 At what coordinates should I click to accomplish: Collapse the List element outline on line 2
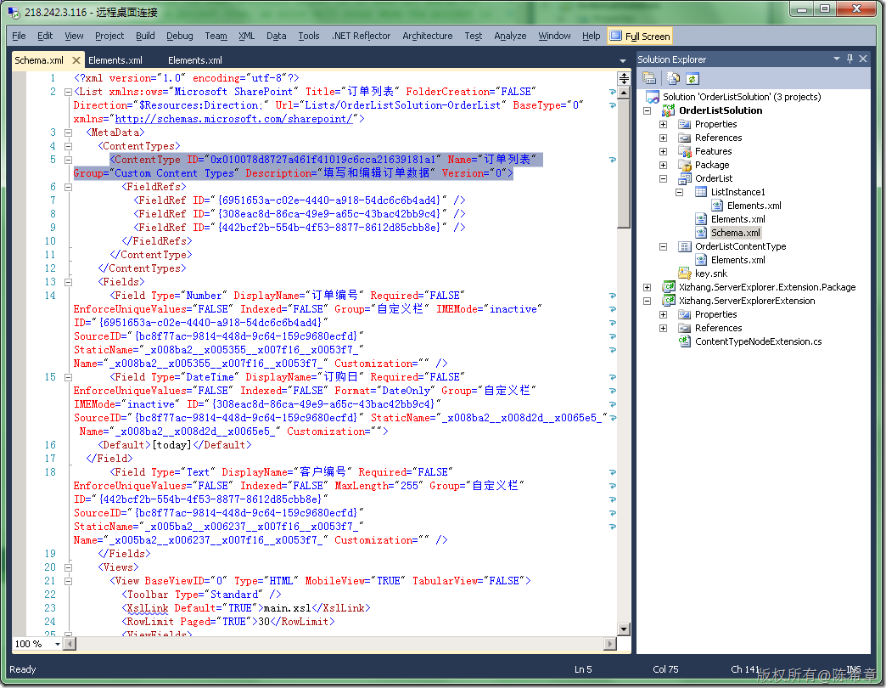tap(68, 92)
